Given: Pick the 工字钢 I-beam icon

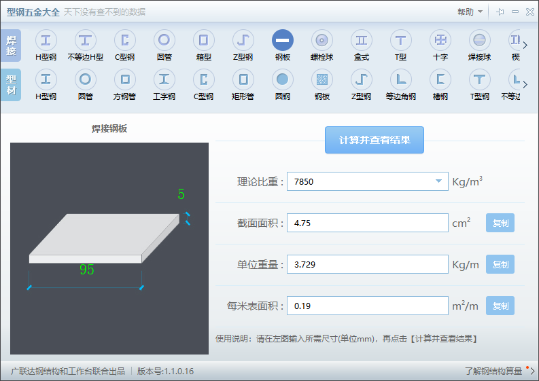Looking at the screenshot, I should point(164,79).
